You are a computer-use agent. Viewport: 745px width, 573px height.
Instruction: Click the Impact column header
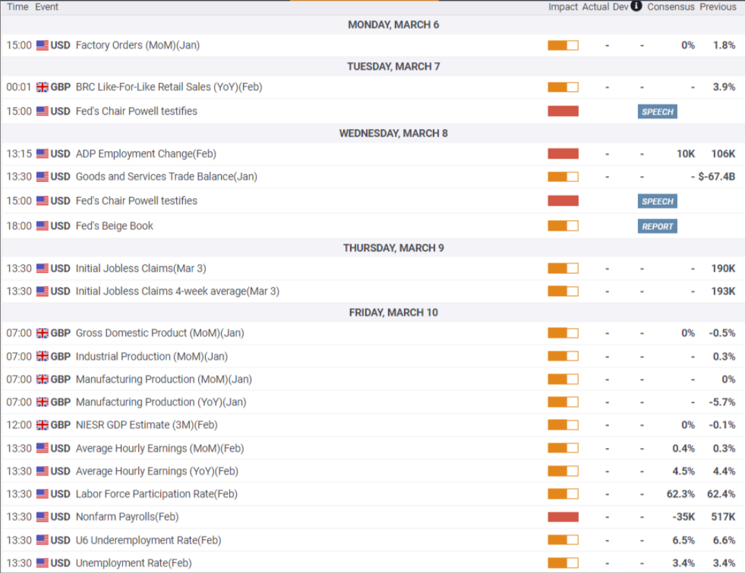[x=563, y=7]
